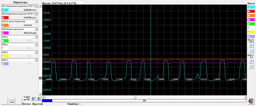This screenshot has width=256, height=106.
Task: Zoom out on Y axis minus button
Action: (251, 67)
